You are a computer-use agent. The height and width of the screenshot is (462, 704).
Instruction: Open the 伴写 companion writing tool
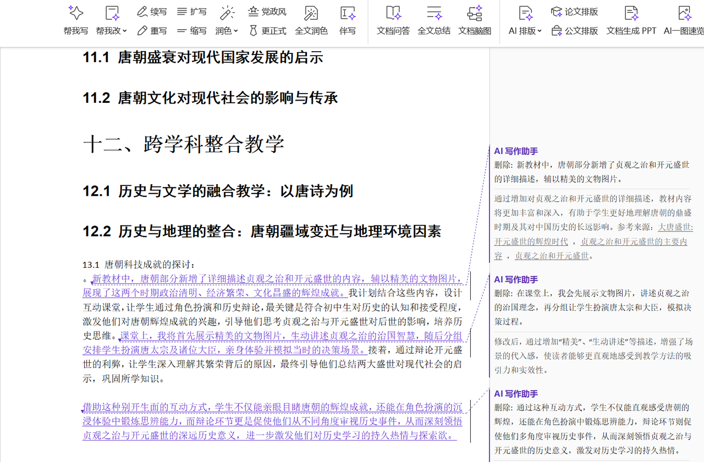click(x=348, y=20)
